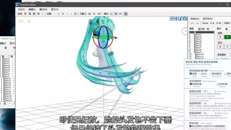231x130 pixels.
Task: Choose the δ range selector icon
Action: 63,14
